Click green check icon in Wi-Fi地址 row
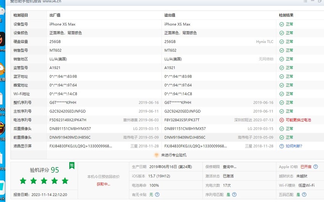This screenshot has height=202, width=324. click(282, 94)
